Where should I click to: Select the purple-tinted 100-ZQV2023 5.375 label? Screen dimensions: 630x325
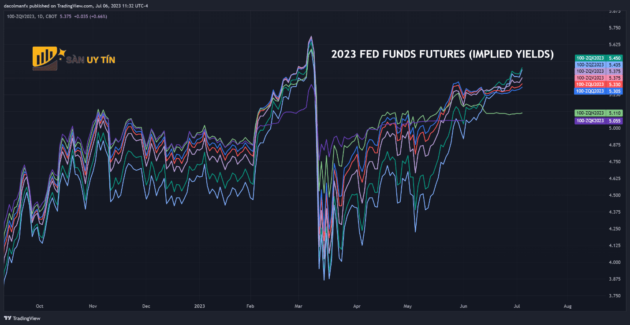click(598, 71)
